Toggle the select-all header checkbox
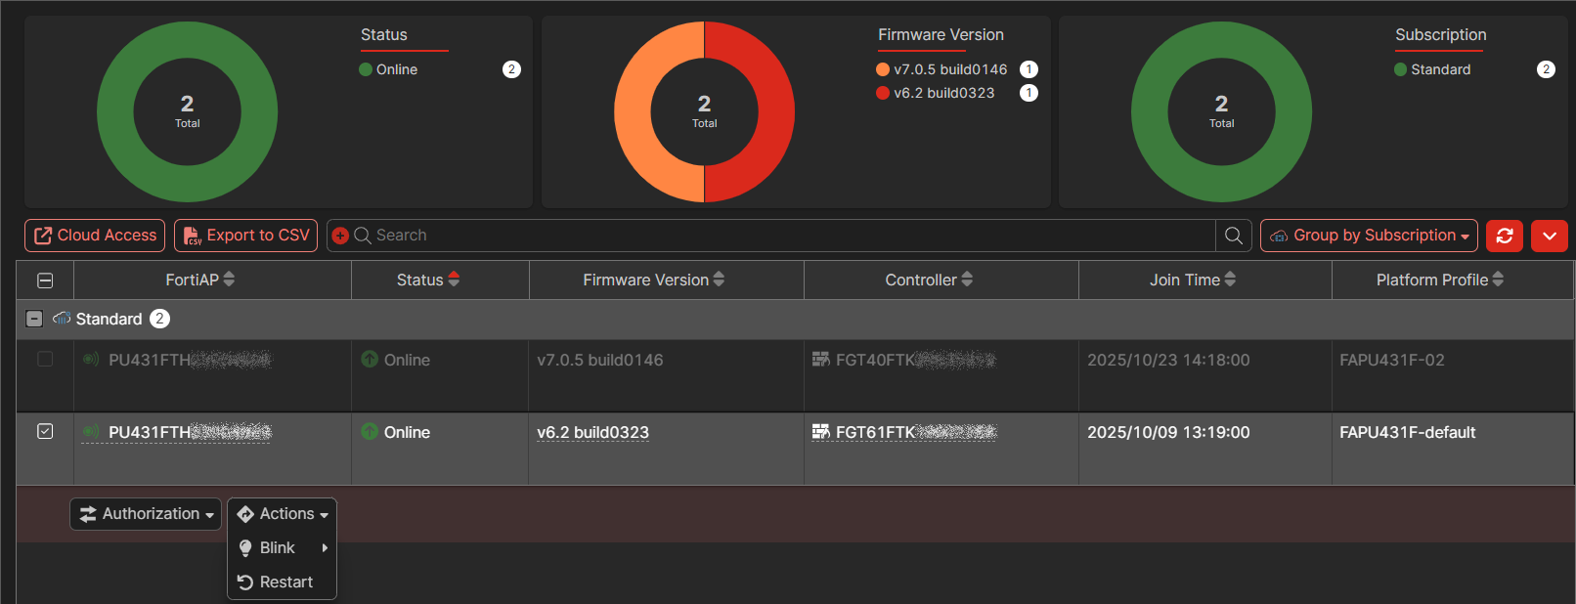 pos(45,280)
